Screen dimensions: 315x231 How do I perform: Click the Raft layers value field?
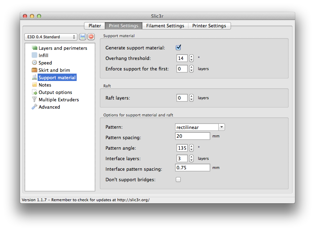[x=182, y=98]
